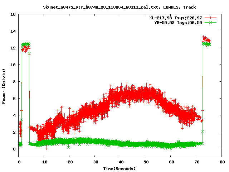The width and height of the screenshot is (229, 172).
Task: Click the y-axis tick label 2
Action: click(14, 132)
